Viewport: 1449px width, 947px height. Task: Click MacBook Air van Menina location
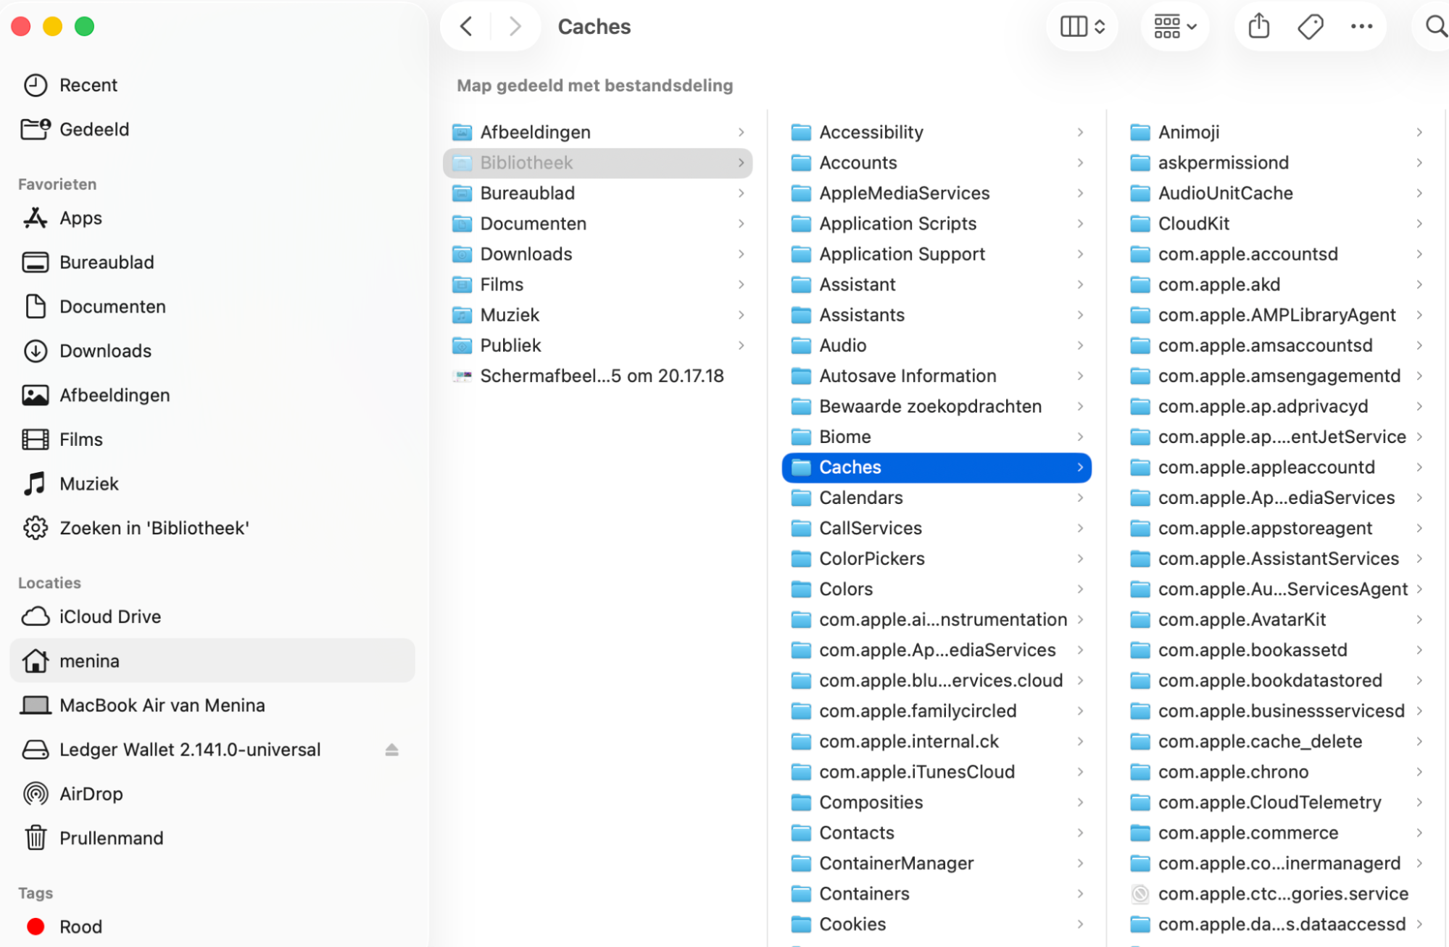coord(162,705)
